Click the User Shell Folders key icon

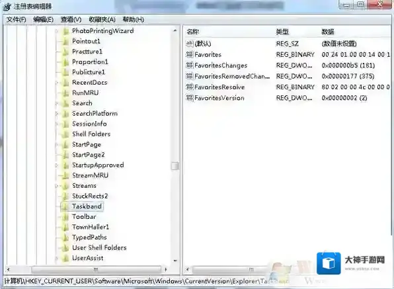click(65, 248)
